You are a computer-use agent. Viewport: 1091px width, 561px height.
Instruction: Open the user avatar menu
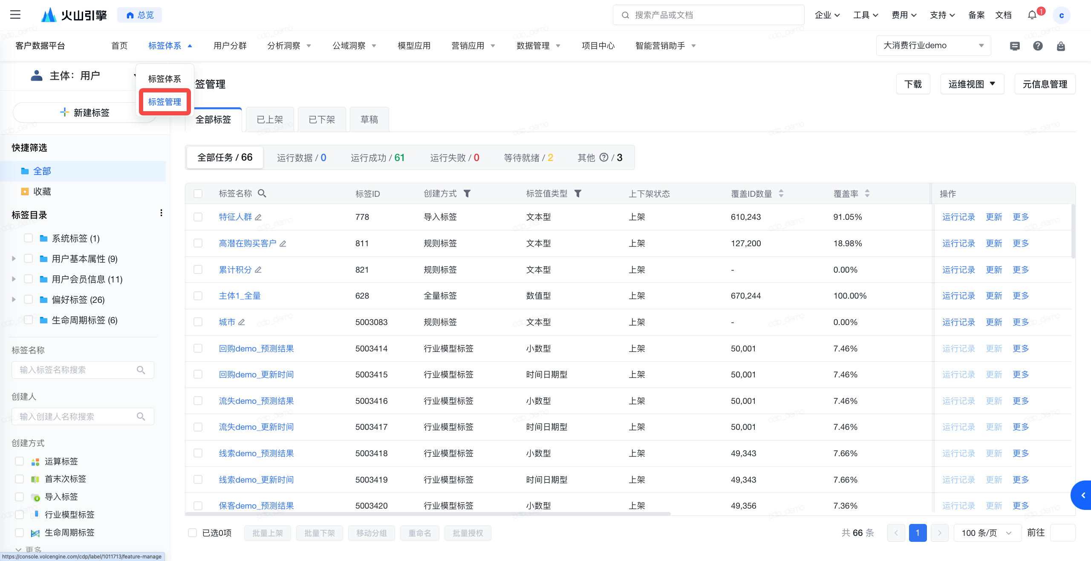click(1061, 15)
